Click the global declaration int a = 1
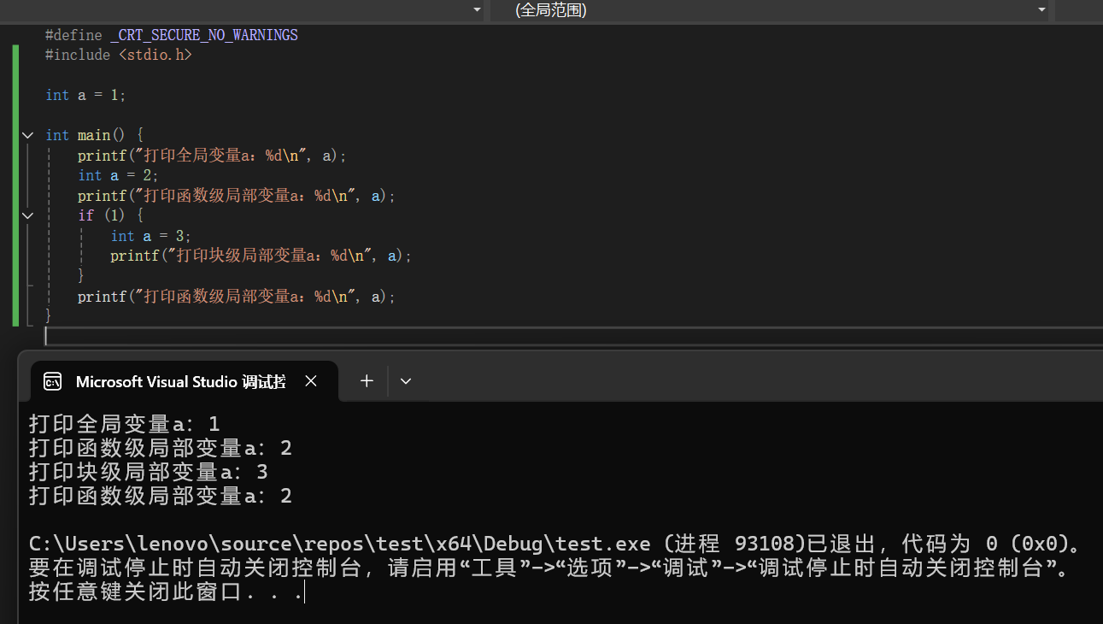The width and height of the screenshot is (1103, 624). coord(85,95)
